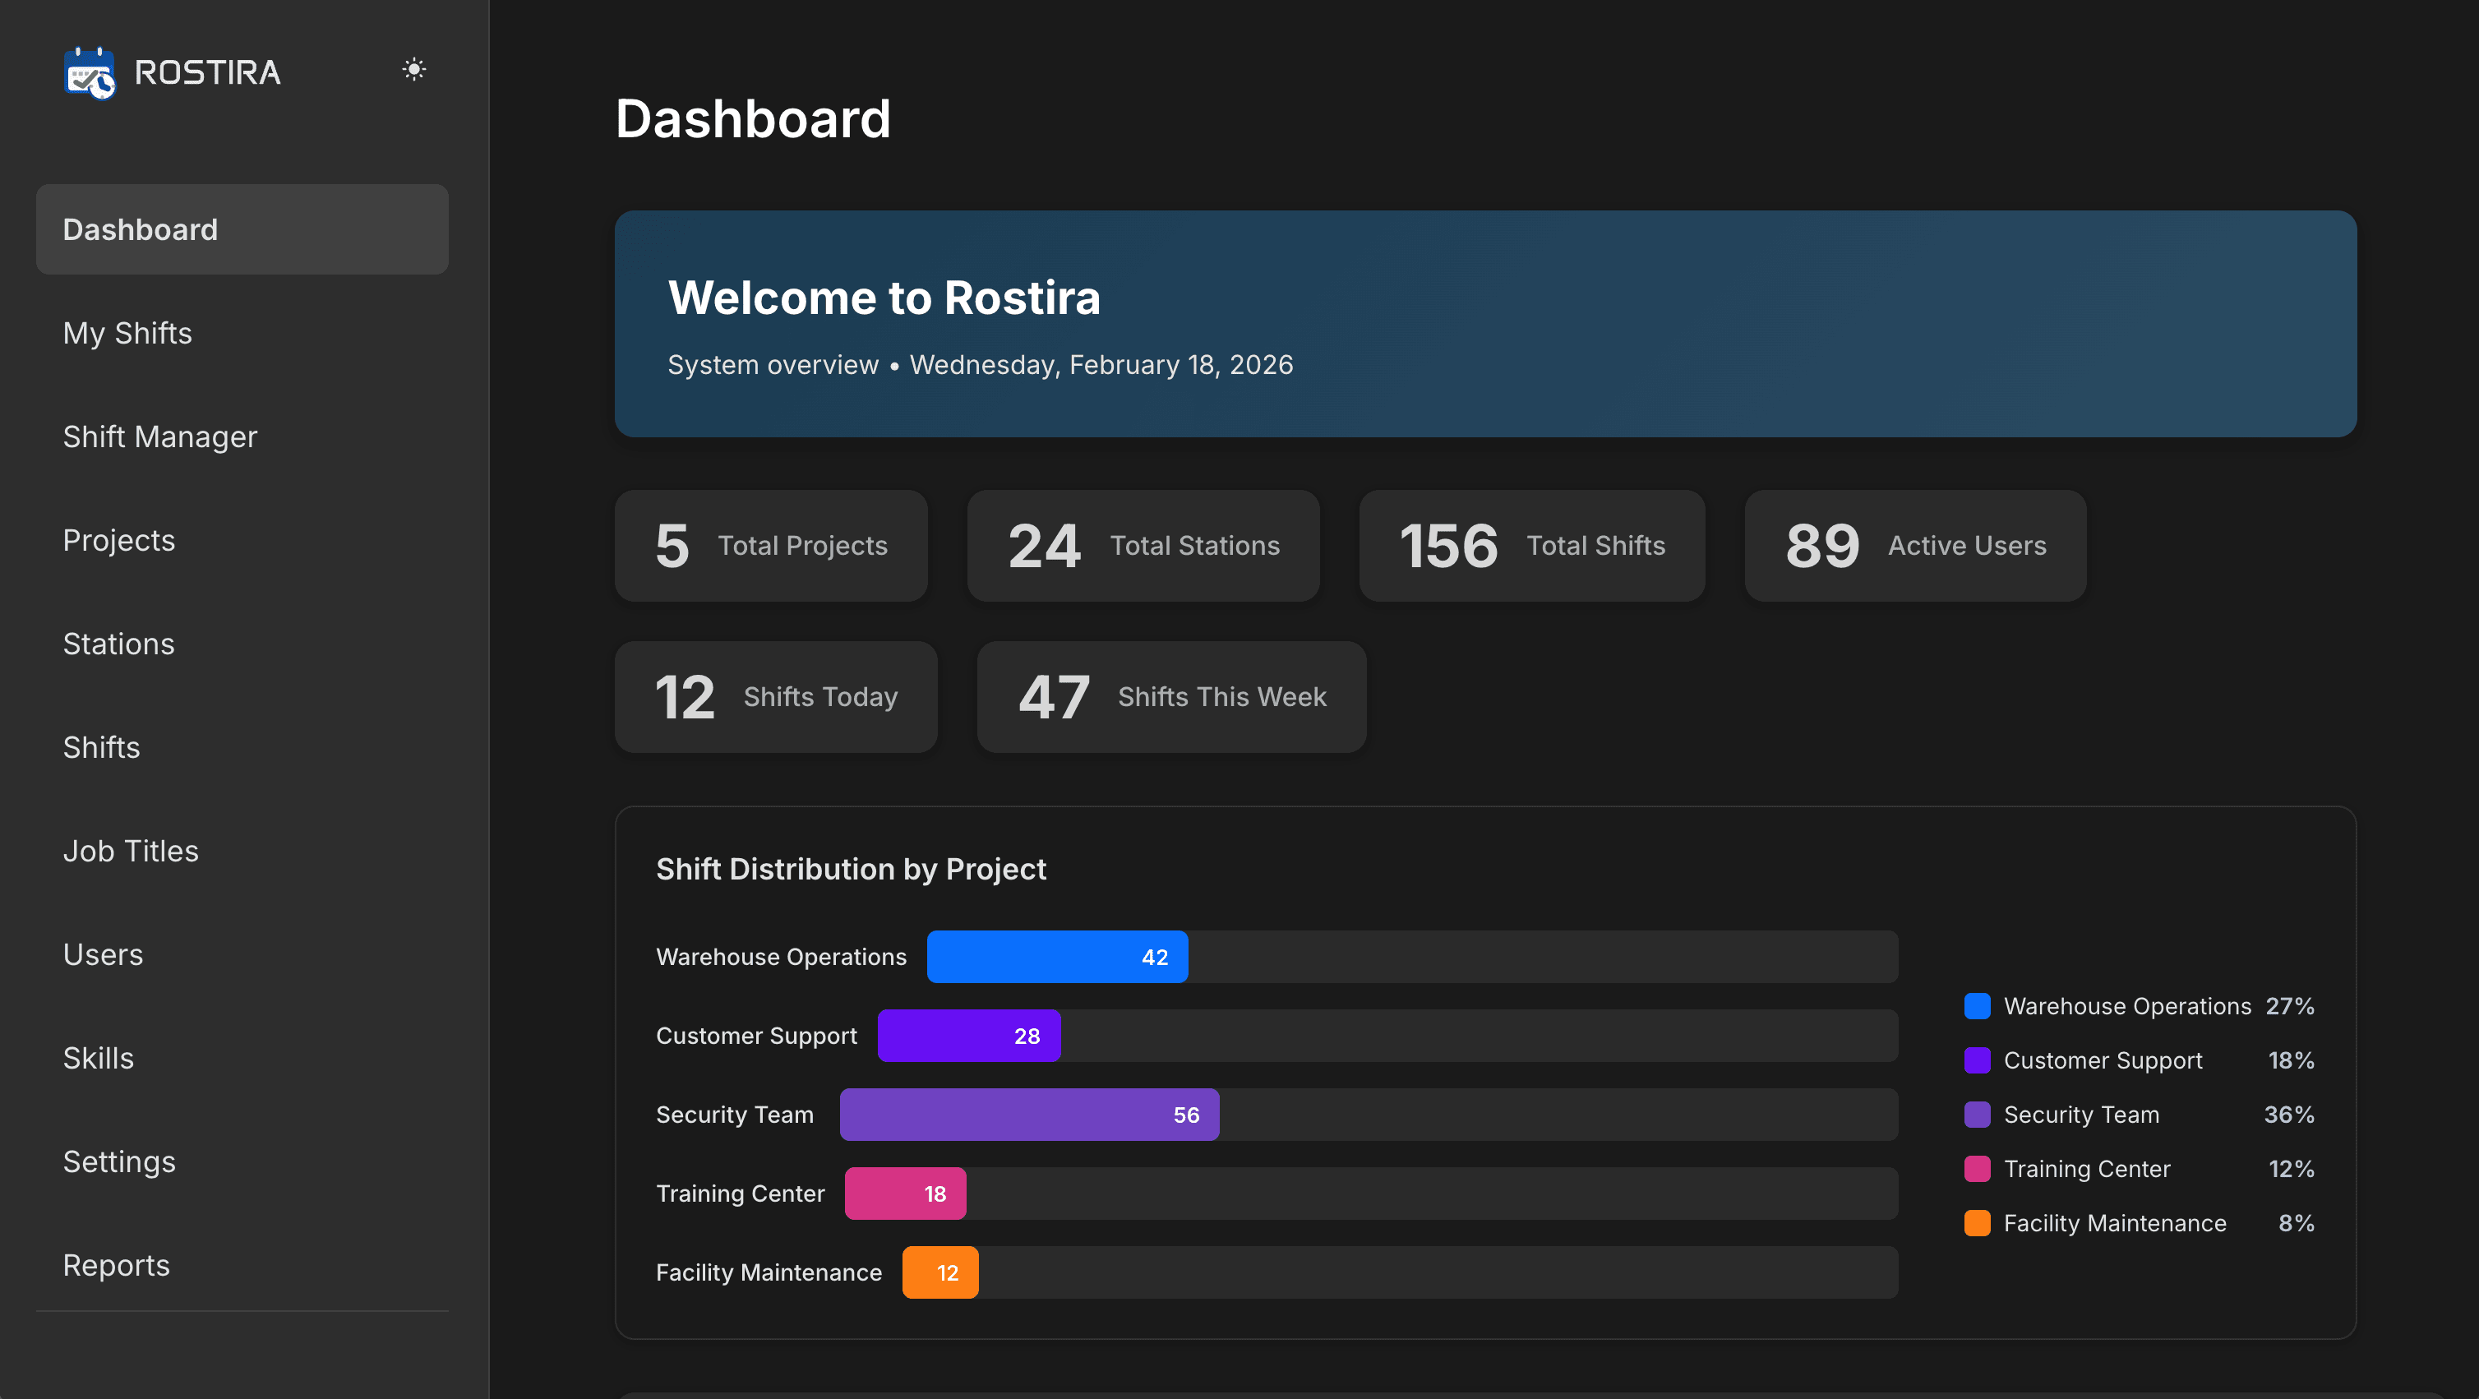Click the Total Projects stat card
This screenshot has height=1399, width=2479.
pyautogui.click(x=770, y=546)
